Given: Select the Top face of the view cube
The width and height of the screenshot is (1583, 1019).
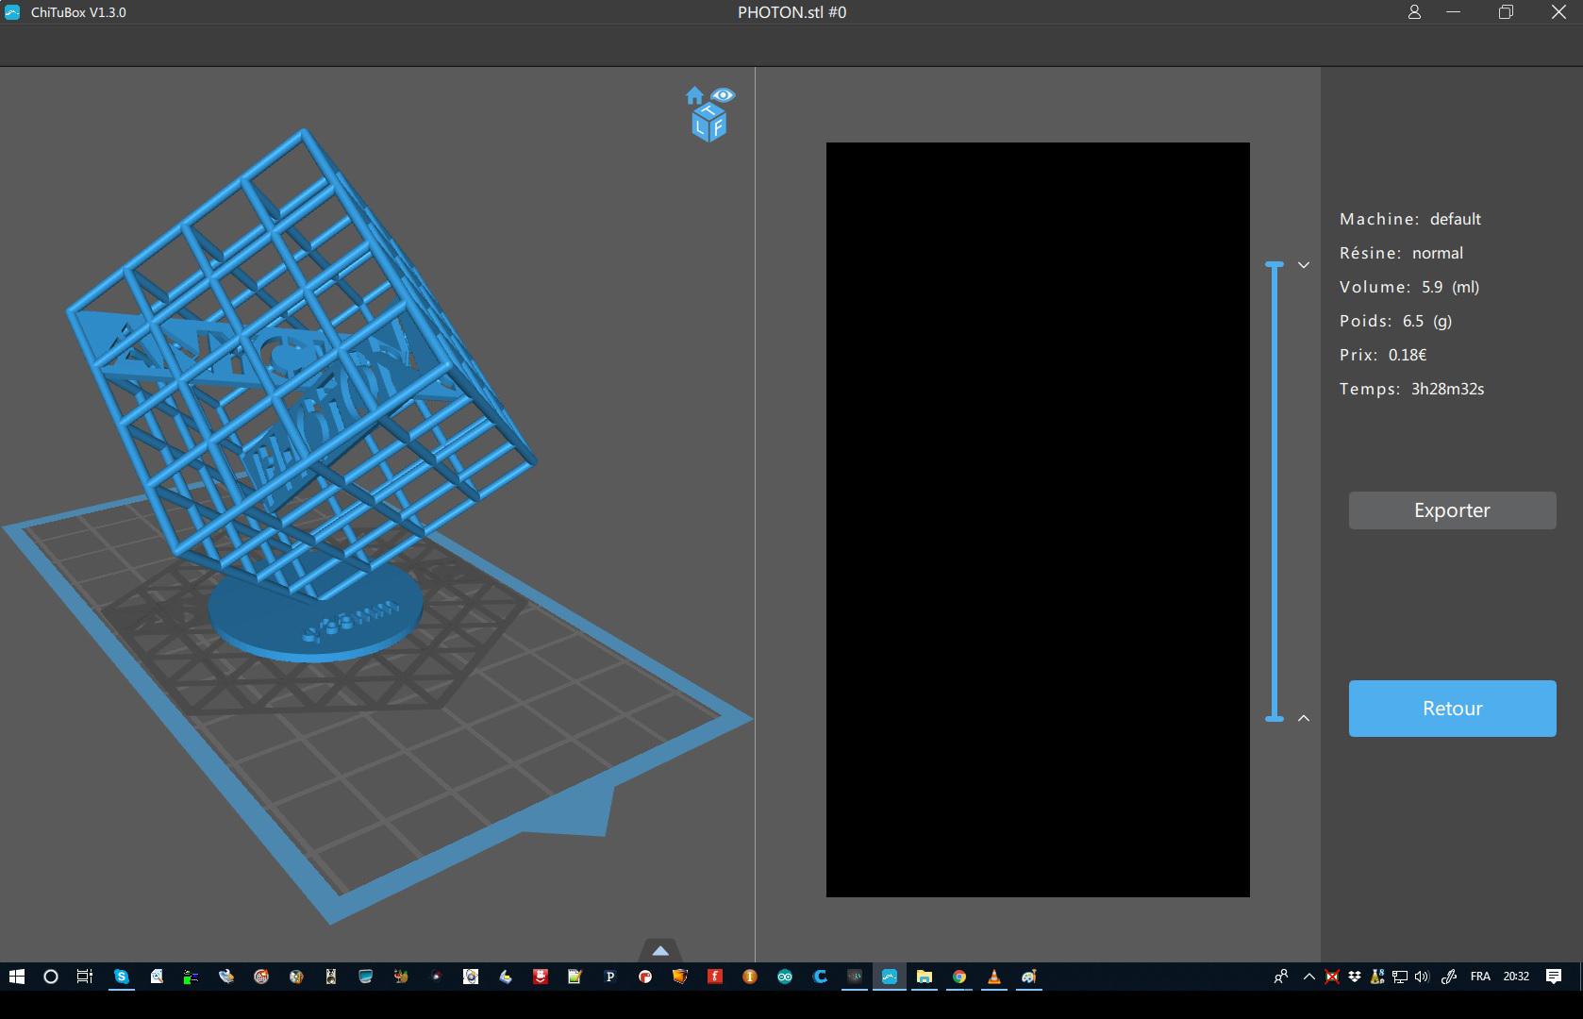Looking at the screenshot, I should [710, 112].
